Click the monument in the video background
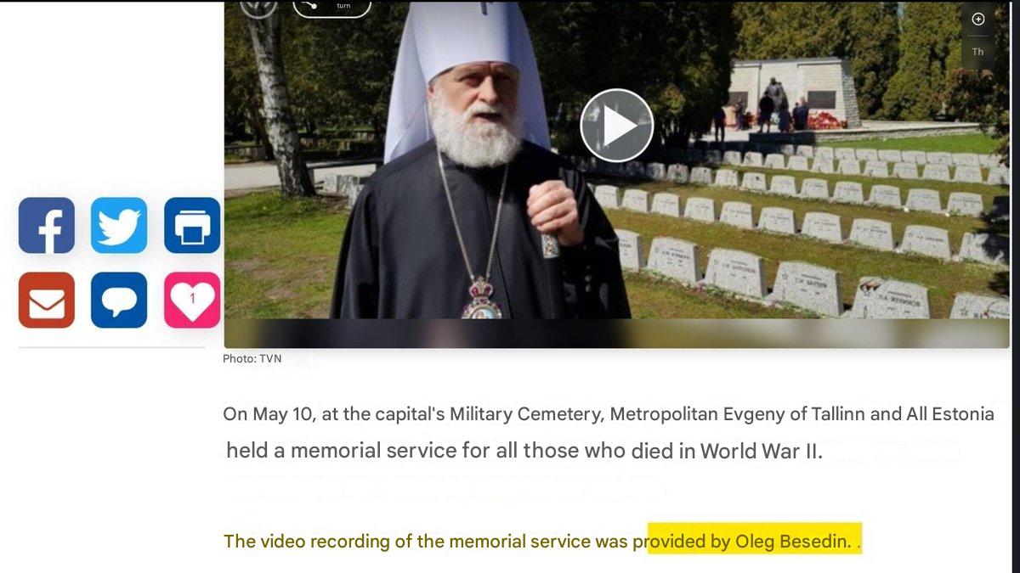Image resolution: width=1020 pixels, height=573 pixels. coord(795,92)
